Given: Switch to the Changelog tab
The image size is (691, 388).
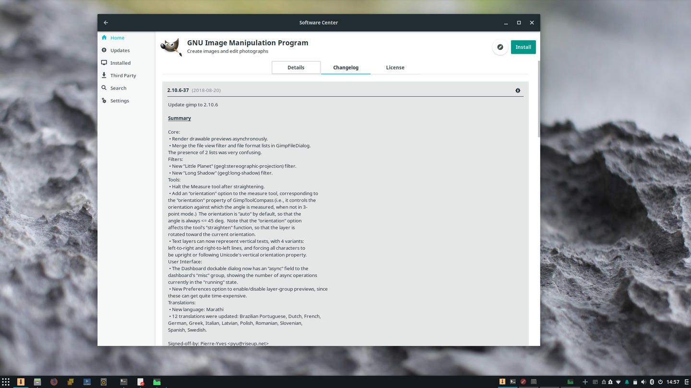Looking at the screenshot, I should [346, 68].
